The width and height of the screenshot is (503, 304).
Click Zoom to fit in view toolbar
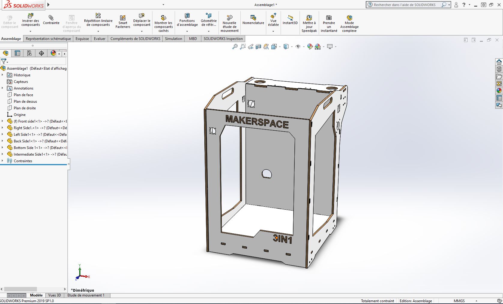[x=235, y=47]
